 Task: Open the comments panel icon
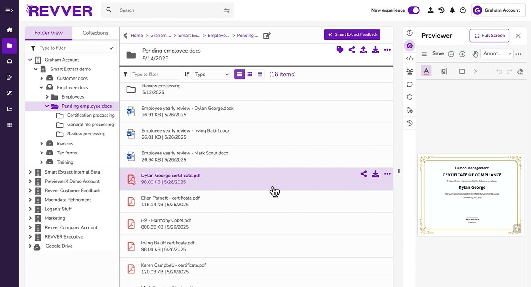tap(410, 84)
